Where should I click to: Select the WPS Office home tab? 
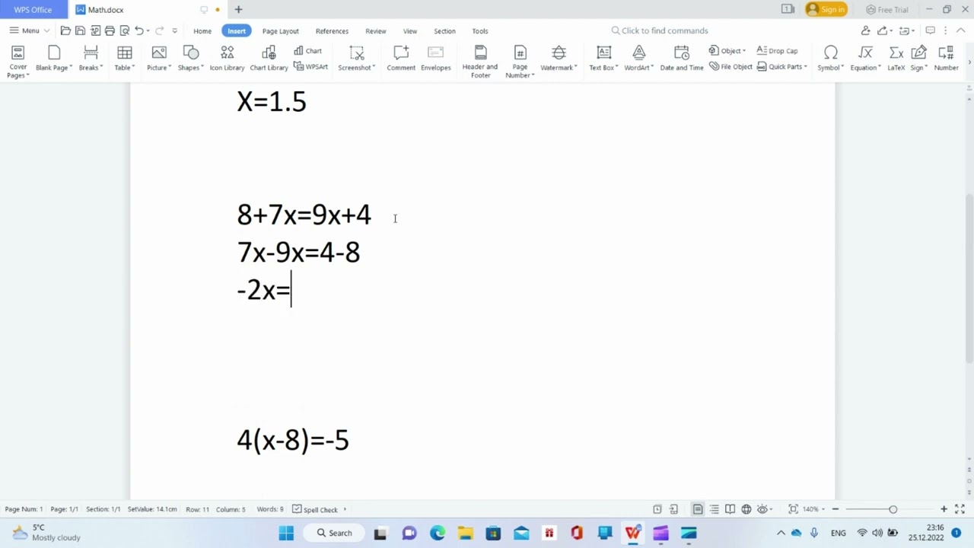coord(33,10)
